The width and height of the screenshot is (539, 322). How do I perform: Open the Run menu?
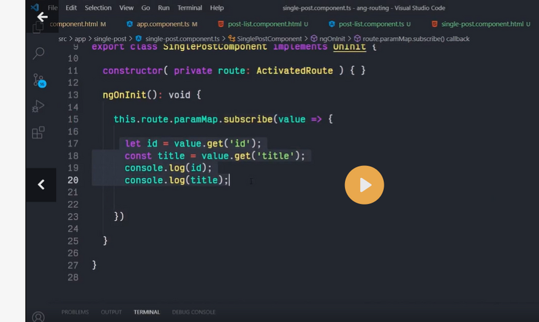(164, 8)
